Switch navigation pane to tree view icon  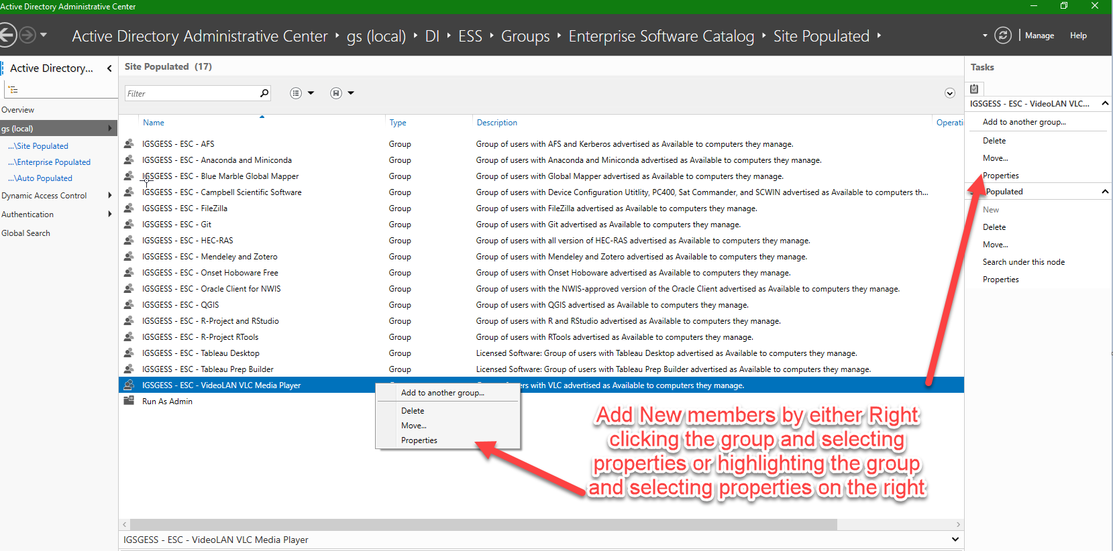click(x=13, y=90)
